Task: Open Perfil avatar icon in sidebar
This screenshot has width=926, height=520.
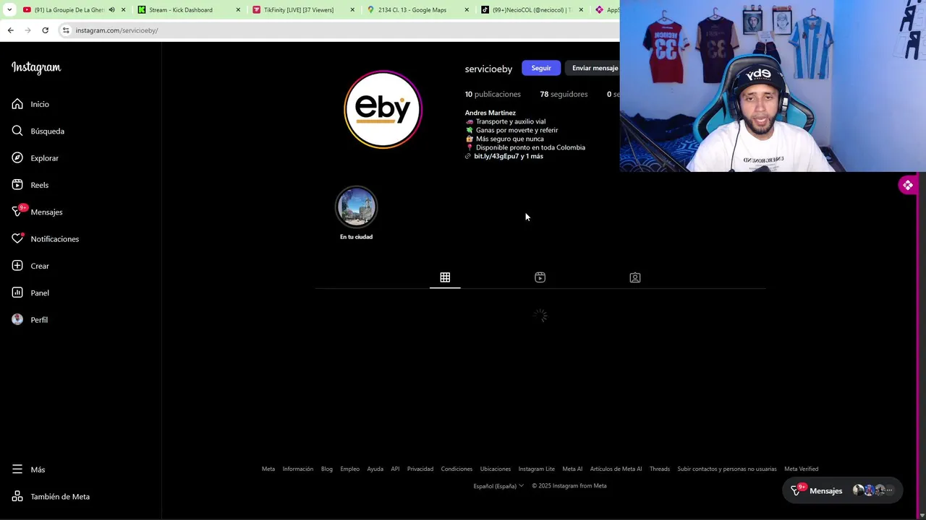Action: pyautogui.click(x=17, y=319)
